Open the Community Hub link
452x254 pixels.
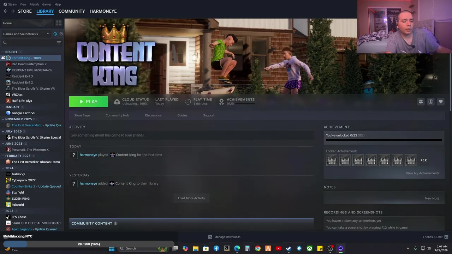[117, 115]
